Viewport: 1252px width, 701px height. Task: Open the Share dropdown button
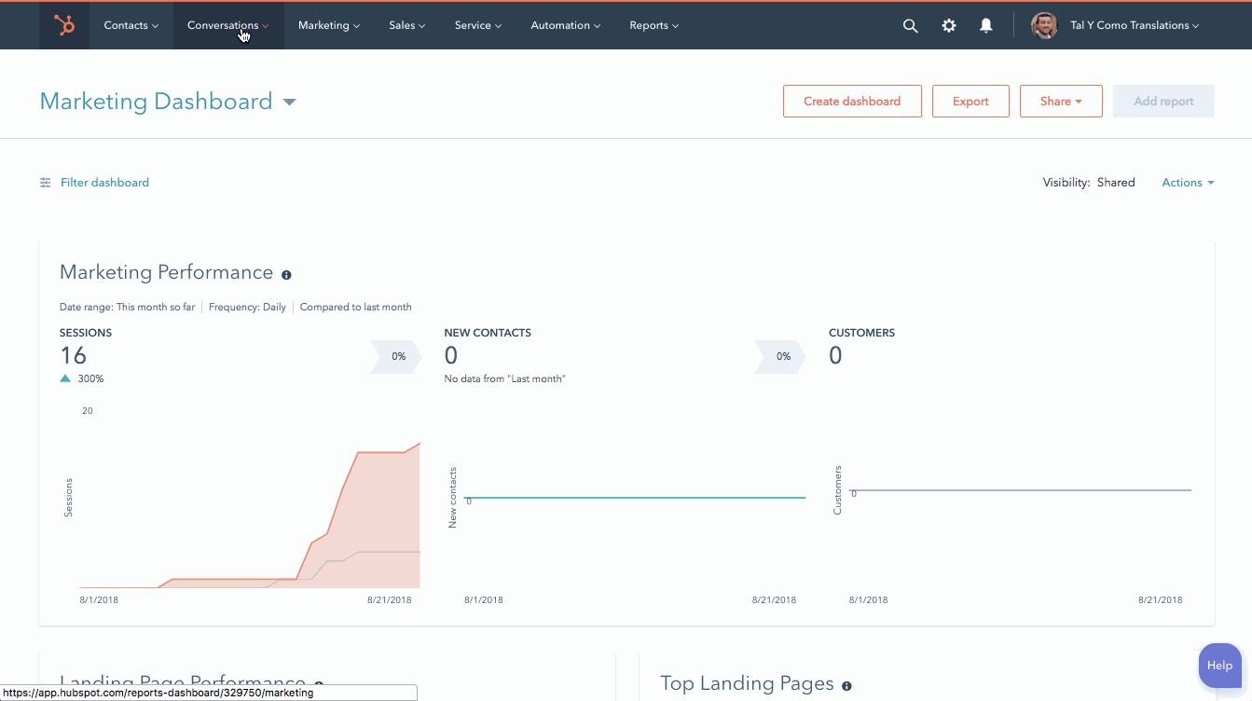click(1061, 102)
